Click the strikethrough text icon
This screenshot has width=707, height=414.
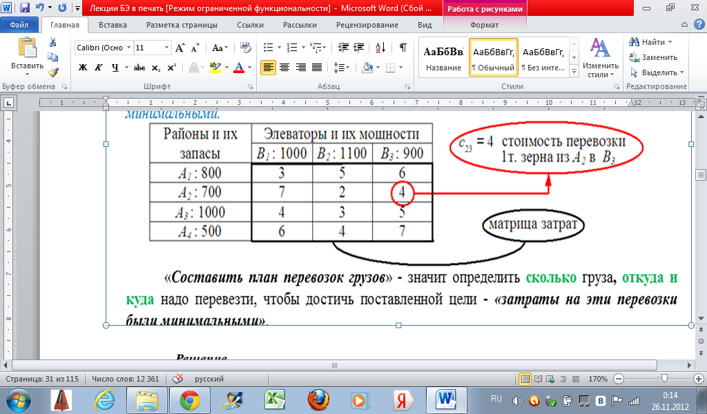(139, 68)
